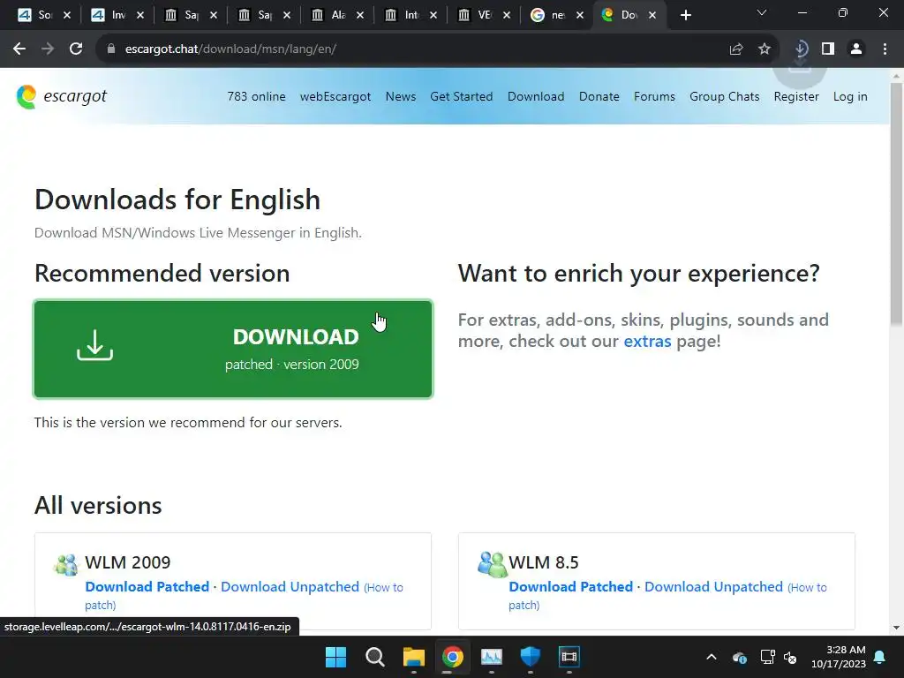Open News in the navigation bar

[401, 96]
